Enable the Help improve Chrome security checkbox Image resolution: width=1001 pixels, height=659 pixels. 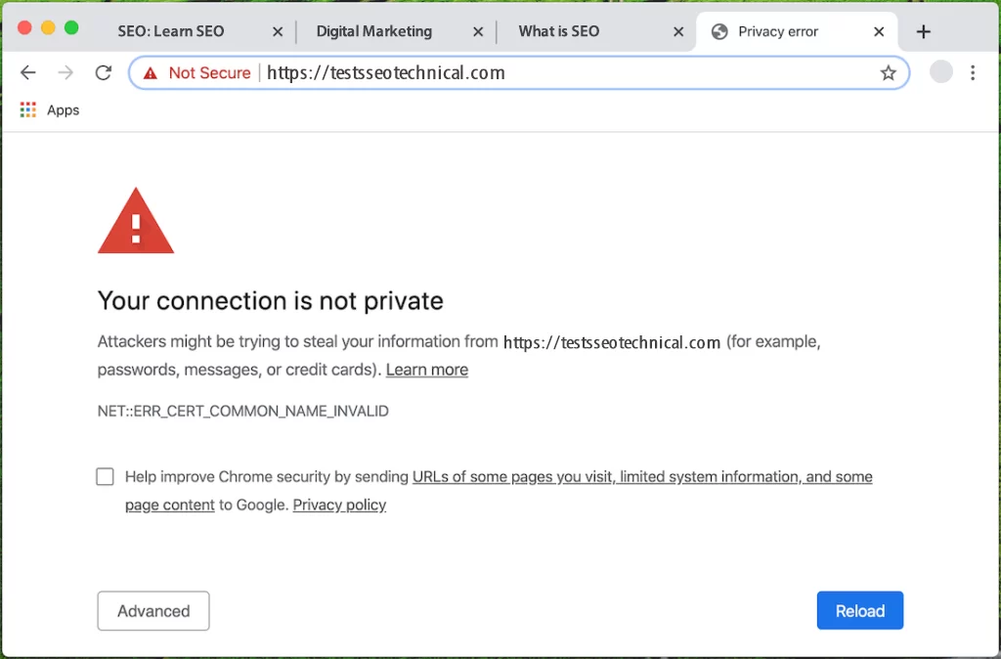pyautogui.click(x=105, y=476)
